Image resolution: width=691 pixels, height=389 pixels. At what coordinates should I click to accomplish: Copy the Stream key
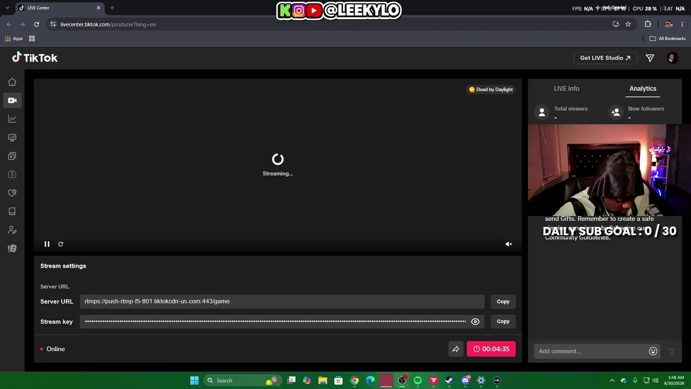[x=503, y=321]
